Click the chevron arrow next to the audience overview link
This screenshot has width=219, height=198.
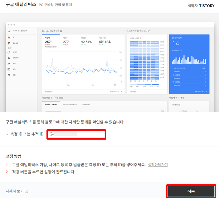click(x=121, y=92)
